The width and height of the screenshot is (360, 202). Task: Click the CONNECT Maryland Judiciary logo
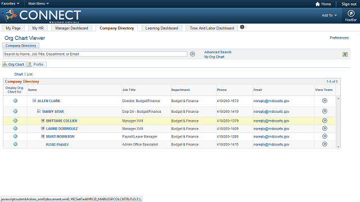(x=41, y=16)
